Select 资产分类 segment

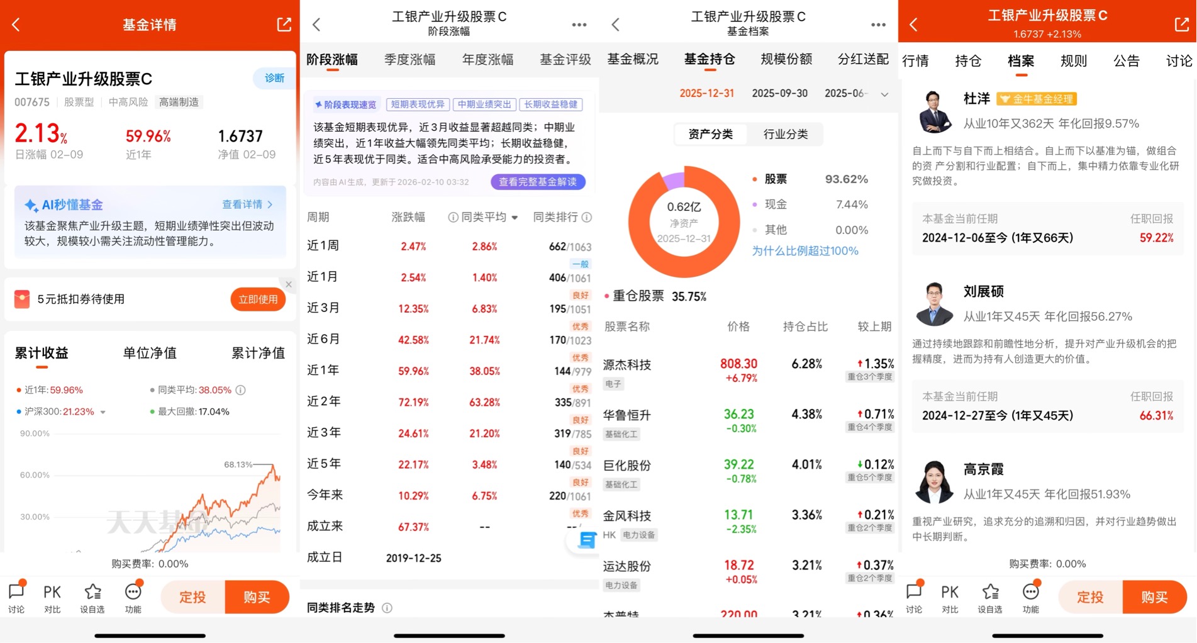[711, 134]
